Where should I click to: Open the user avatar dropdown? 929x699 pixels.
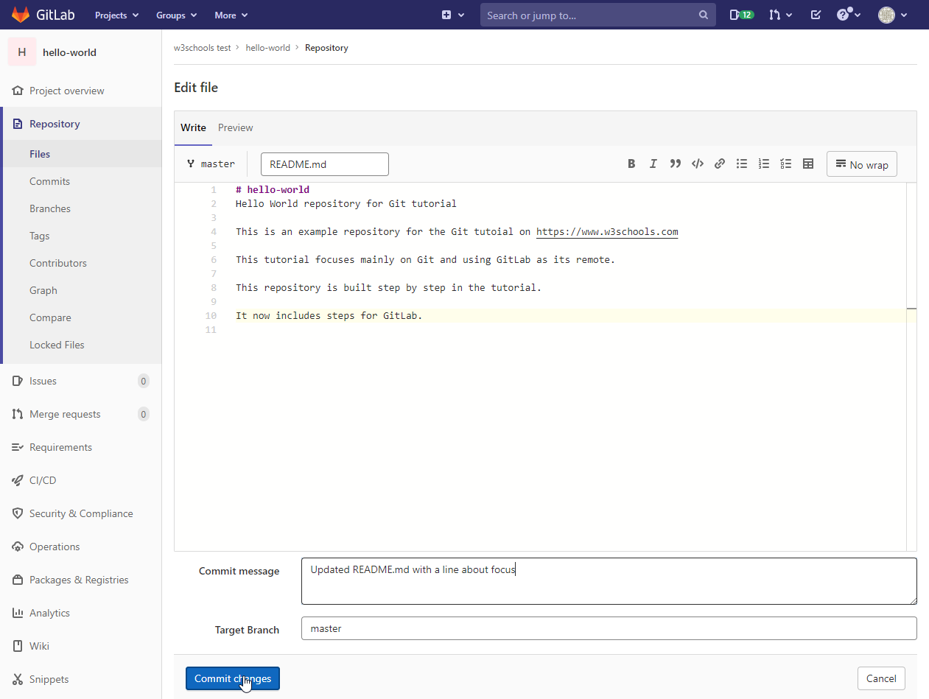[x=892, y=15]
